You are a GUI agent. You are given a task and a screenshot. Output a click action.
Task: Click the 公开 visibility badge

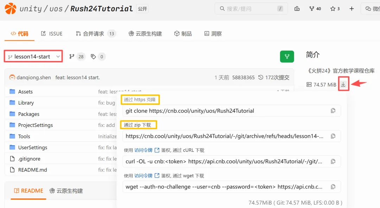(x=142, y=9)
